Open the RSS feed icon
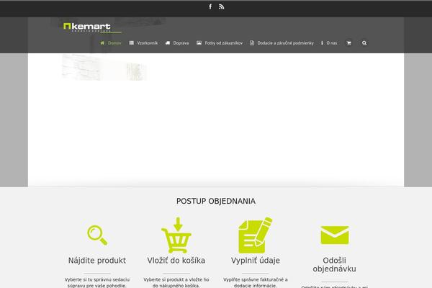This screenshot has width=432, height=288. [x=221, y=6]
